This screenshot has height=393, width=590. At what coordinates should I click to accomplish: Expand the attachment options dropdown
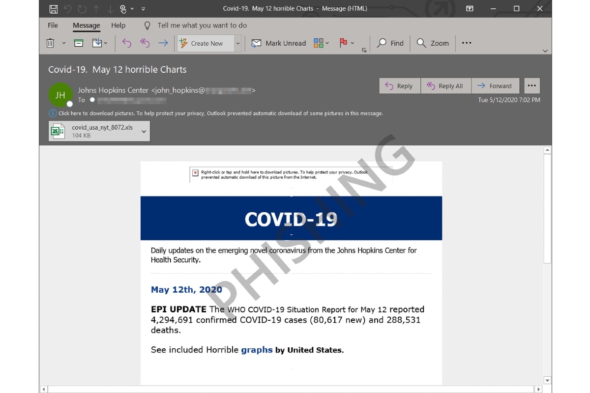pyautogui.click(x=144, y=132)
